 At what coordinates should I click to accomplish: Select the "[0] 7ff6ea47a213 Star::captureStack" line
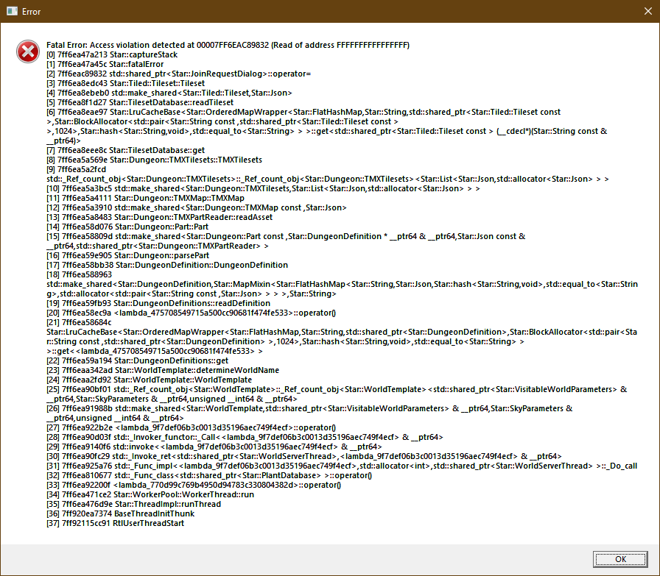(112, 54)
